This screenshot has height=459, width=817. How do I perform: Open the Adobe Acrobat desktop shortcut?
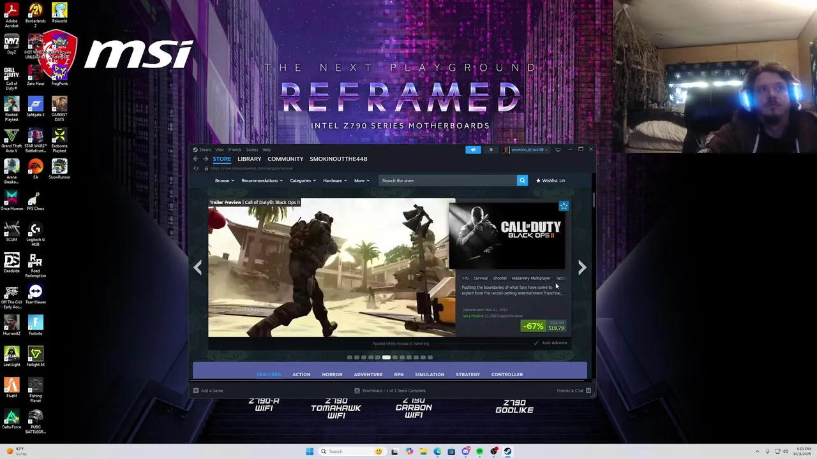coord(11,14)
